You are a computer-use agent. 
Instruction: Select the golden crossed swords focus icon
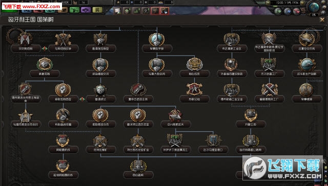63,39
